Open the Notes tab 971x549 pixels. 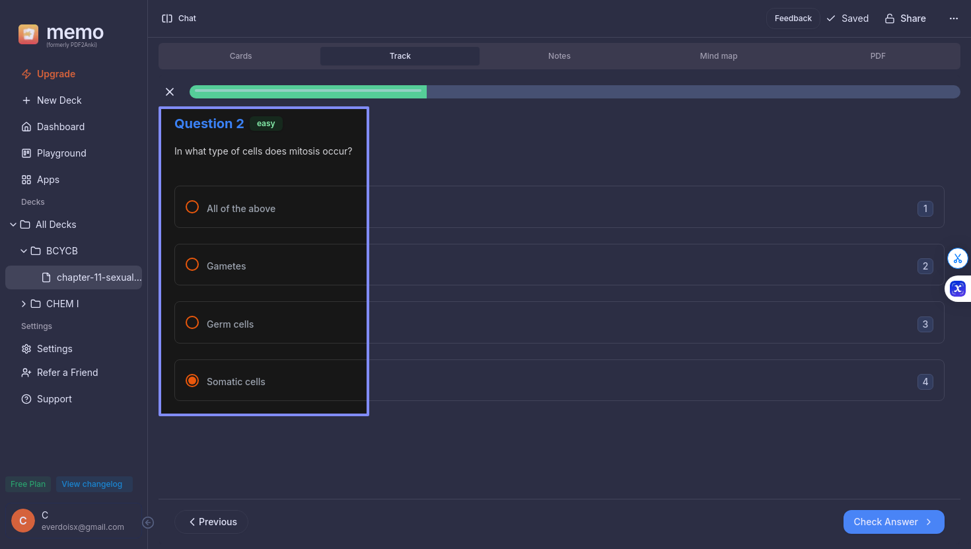click(x=559, y=56)
